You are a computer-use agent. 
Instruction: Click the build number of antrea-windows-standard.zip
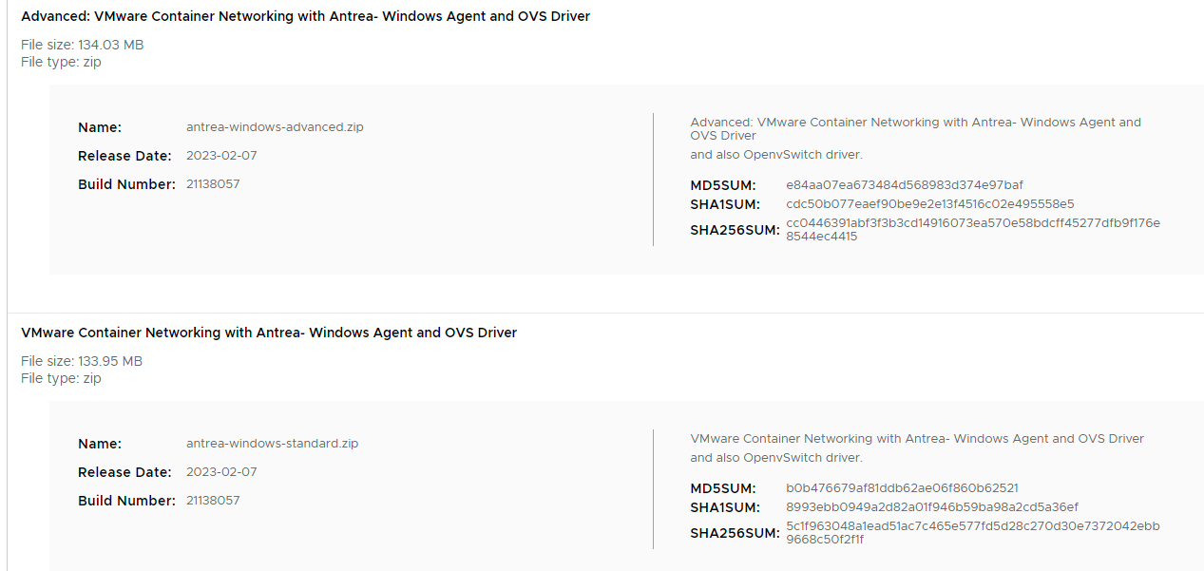coord(213,501)
